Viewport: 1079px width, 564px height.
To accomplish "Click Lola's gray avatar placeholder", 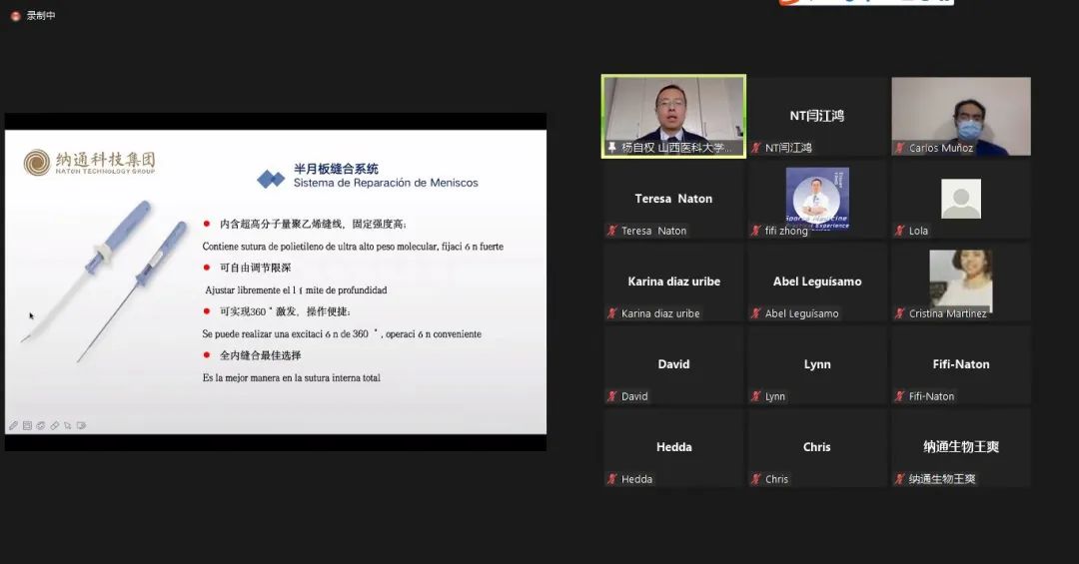I will pyautogui.click(x=961, y=199).
